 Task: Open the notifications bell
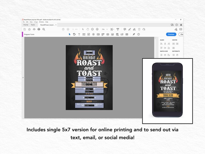coord(181,25)
